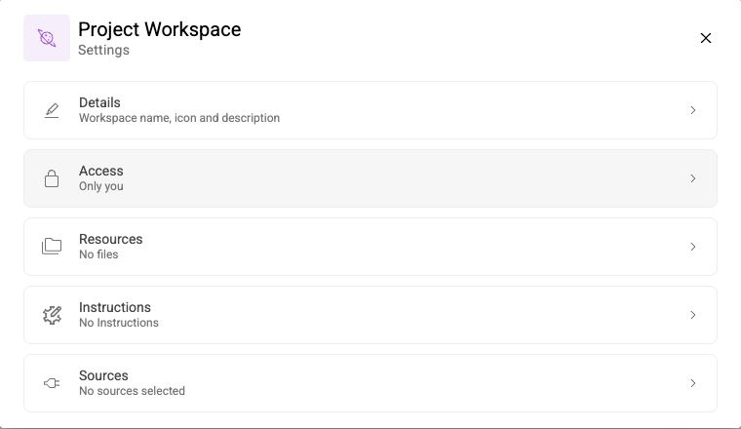This screenshot has width=741, height=429.
Task: Click the "Only you" access status text
Action: point(101,186)
